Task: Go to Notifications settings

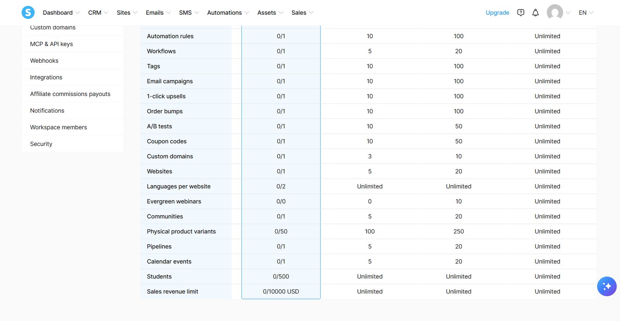Action: (72, 111)
